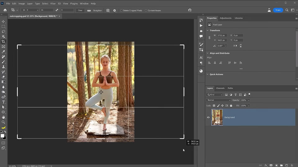This screenshot has height=167, width=298.
Task: Switch to the Paths tab
Action: tap(230, 88)
